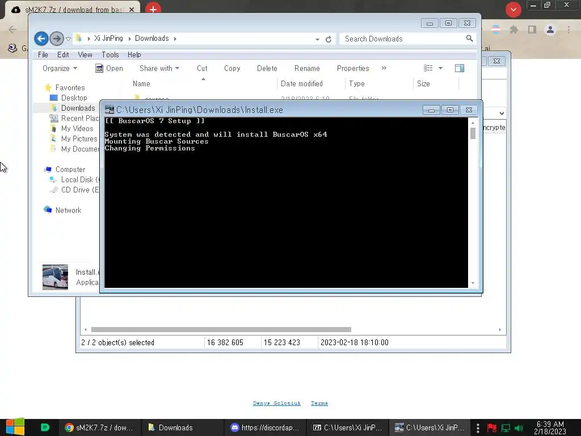Click Xi JinPing in the address breadcrumb

tap(108, 39)
